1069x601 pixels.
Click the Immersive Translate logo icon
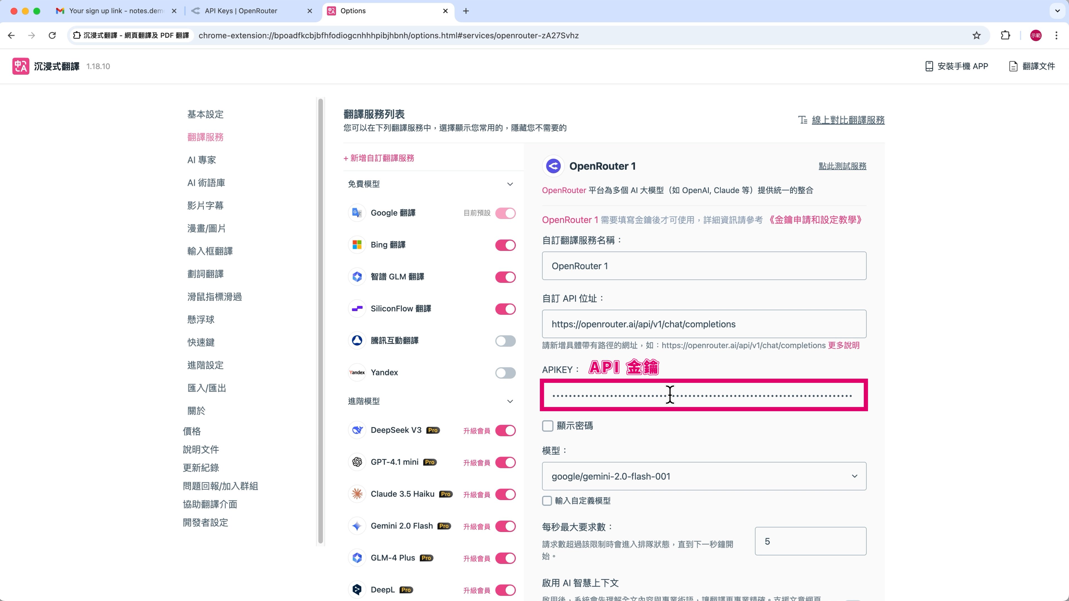[21, 66]
